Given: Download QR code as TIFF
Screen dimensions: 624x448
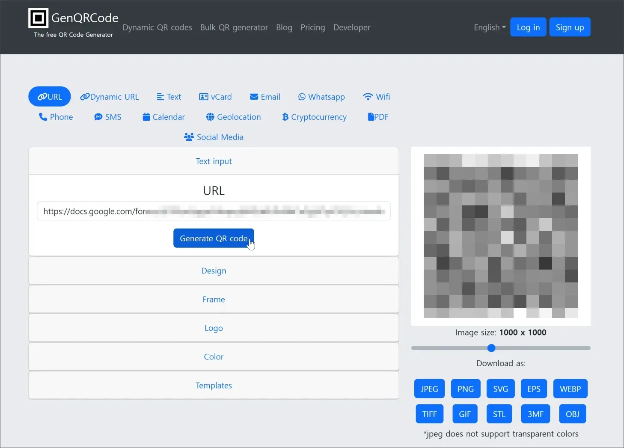Looking at the screenshot, I should tap(430, 414).
